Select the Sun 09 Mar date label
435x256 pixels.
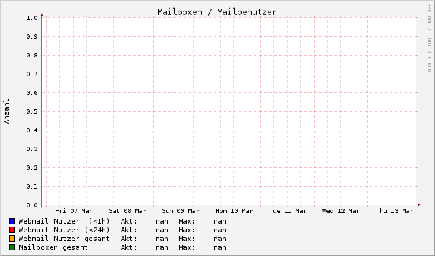pos(180,211)
